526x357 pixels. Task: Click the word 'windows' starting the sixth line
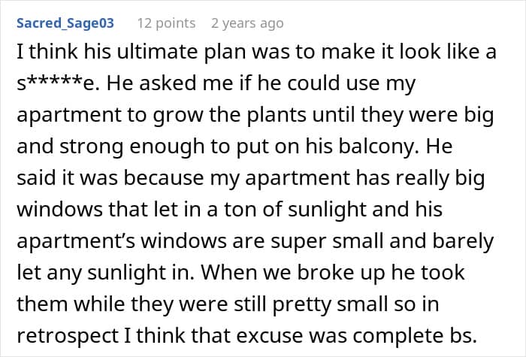point(59,210)
